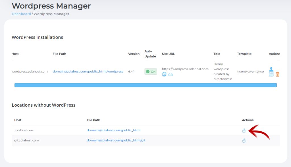This screenshot has width=291, height=167.
Task: Click the blue details list icon under Actions
Action: click(271, 74)
